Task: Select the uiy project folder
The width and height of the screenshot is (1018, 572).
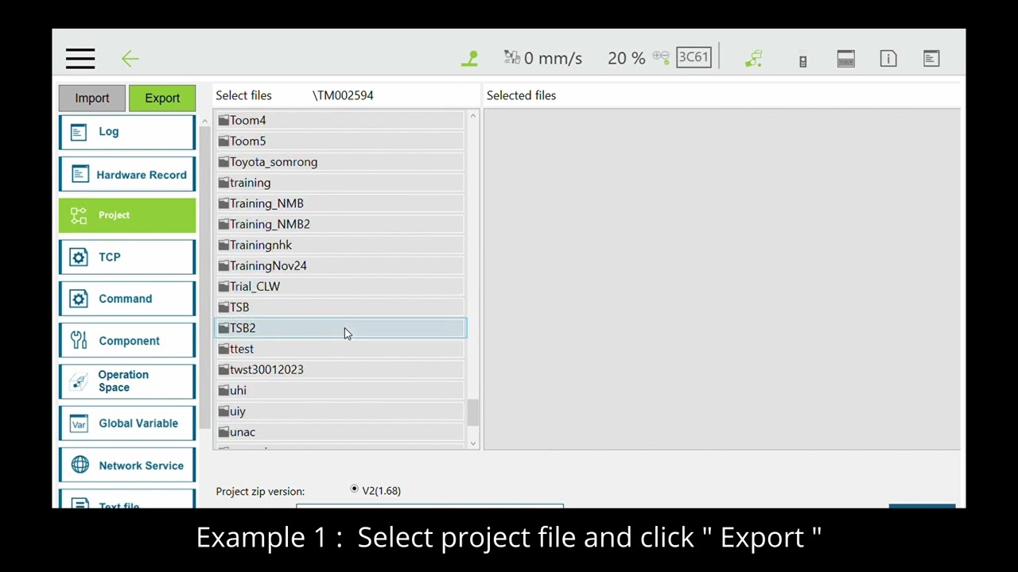Action: [340, 411]
